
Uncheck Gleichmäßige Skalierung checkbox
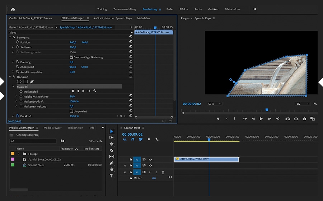pos(71,57)
